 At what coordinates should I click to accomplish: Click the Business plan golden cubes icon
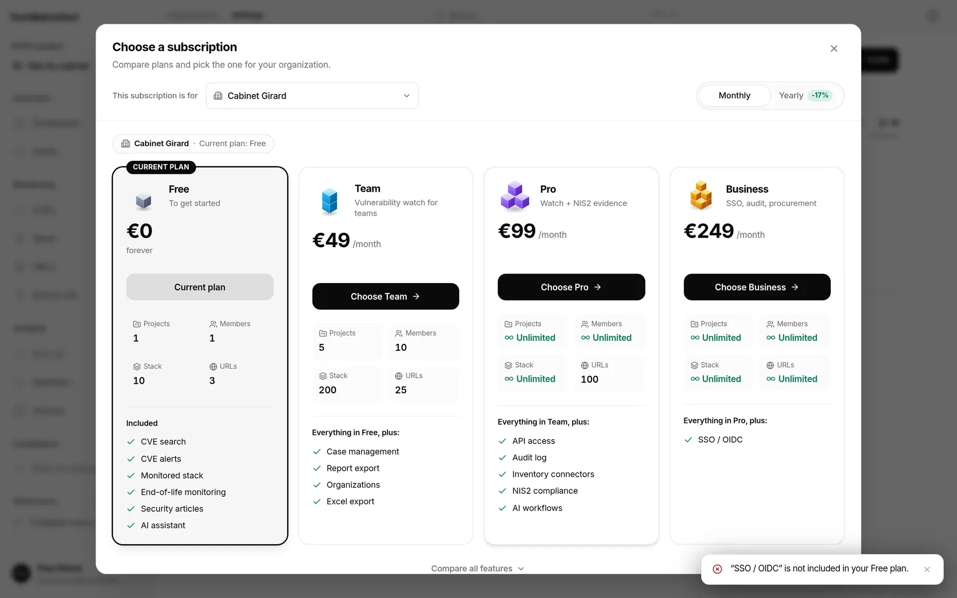[x=701, y=195]
